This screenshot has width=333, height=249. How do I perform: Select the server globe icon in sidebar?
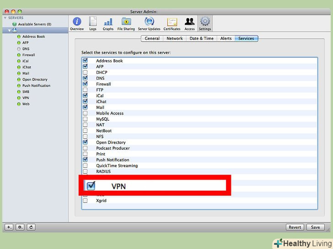[x=15, y=30]
